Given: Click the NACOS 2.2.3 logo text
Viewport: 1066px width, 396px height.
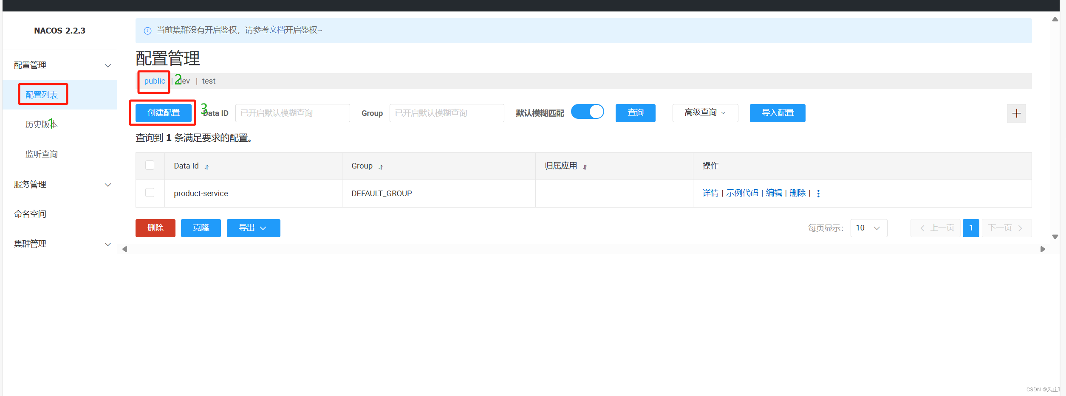Looking at the screenshot, I should click(x=60, y=31).
